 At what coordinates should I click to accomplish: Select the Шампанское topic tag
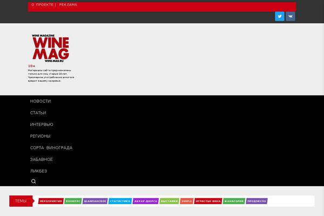pos(95,201)
